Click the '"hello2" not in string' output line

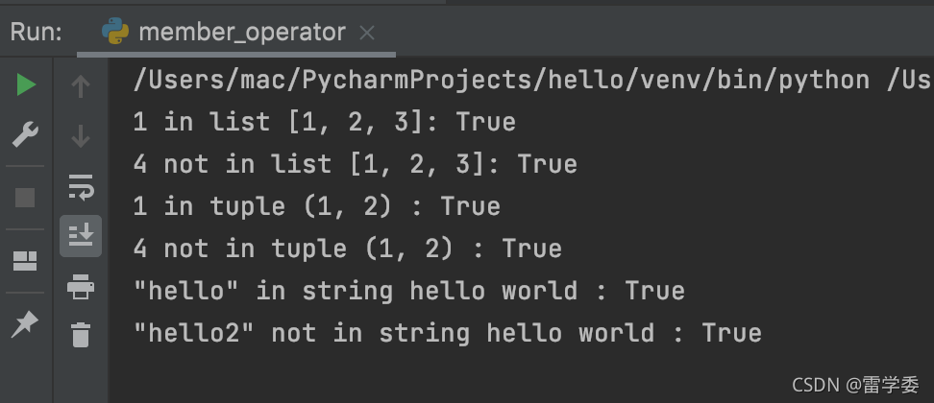[x=448, y=333]
